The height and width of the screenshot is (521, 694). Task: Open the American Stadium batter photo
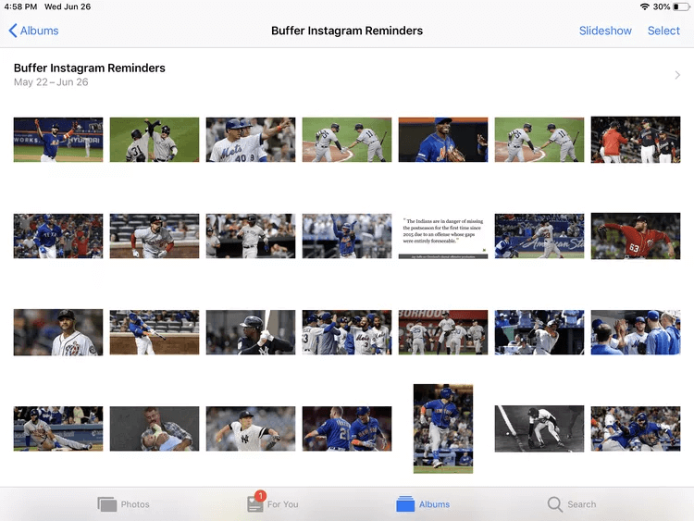[x=539, y=236]
